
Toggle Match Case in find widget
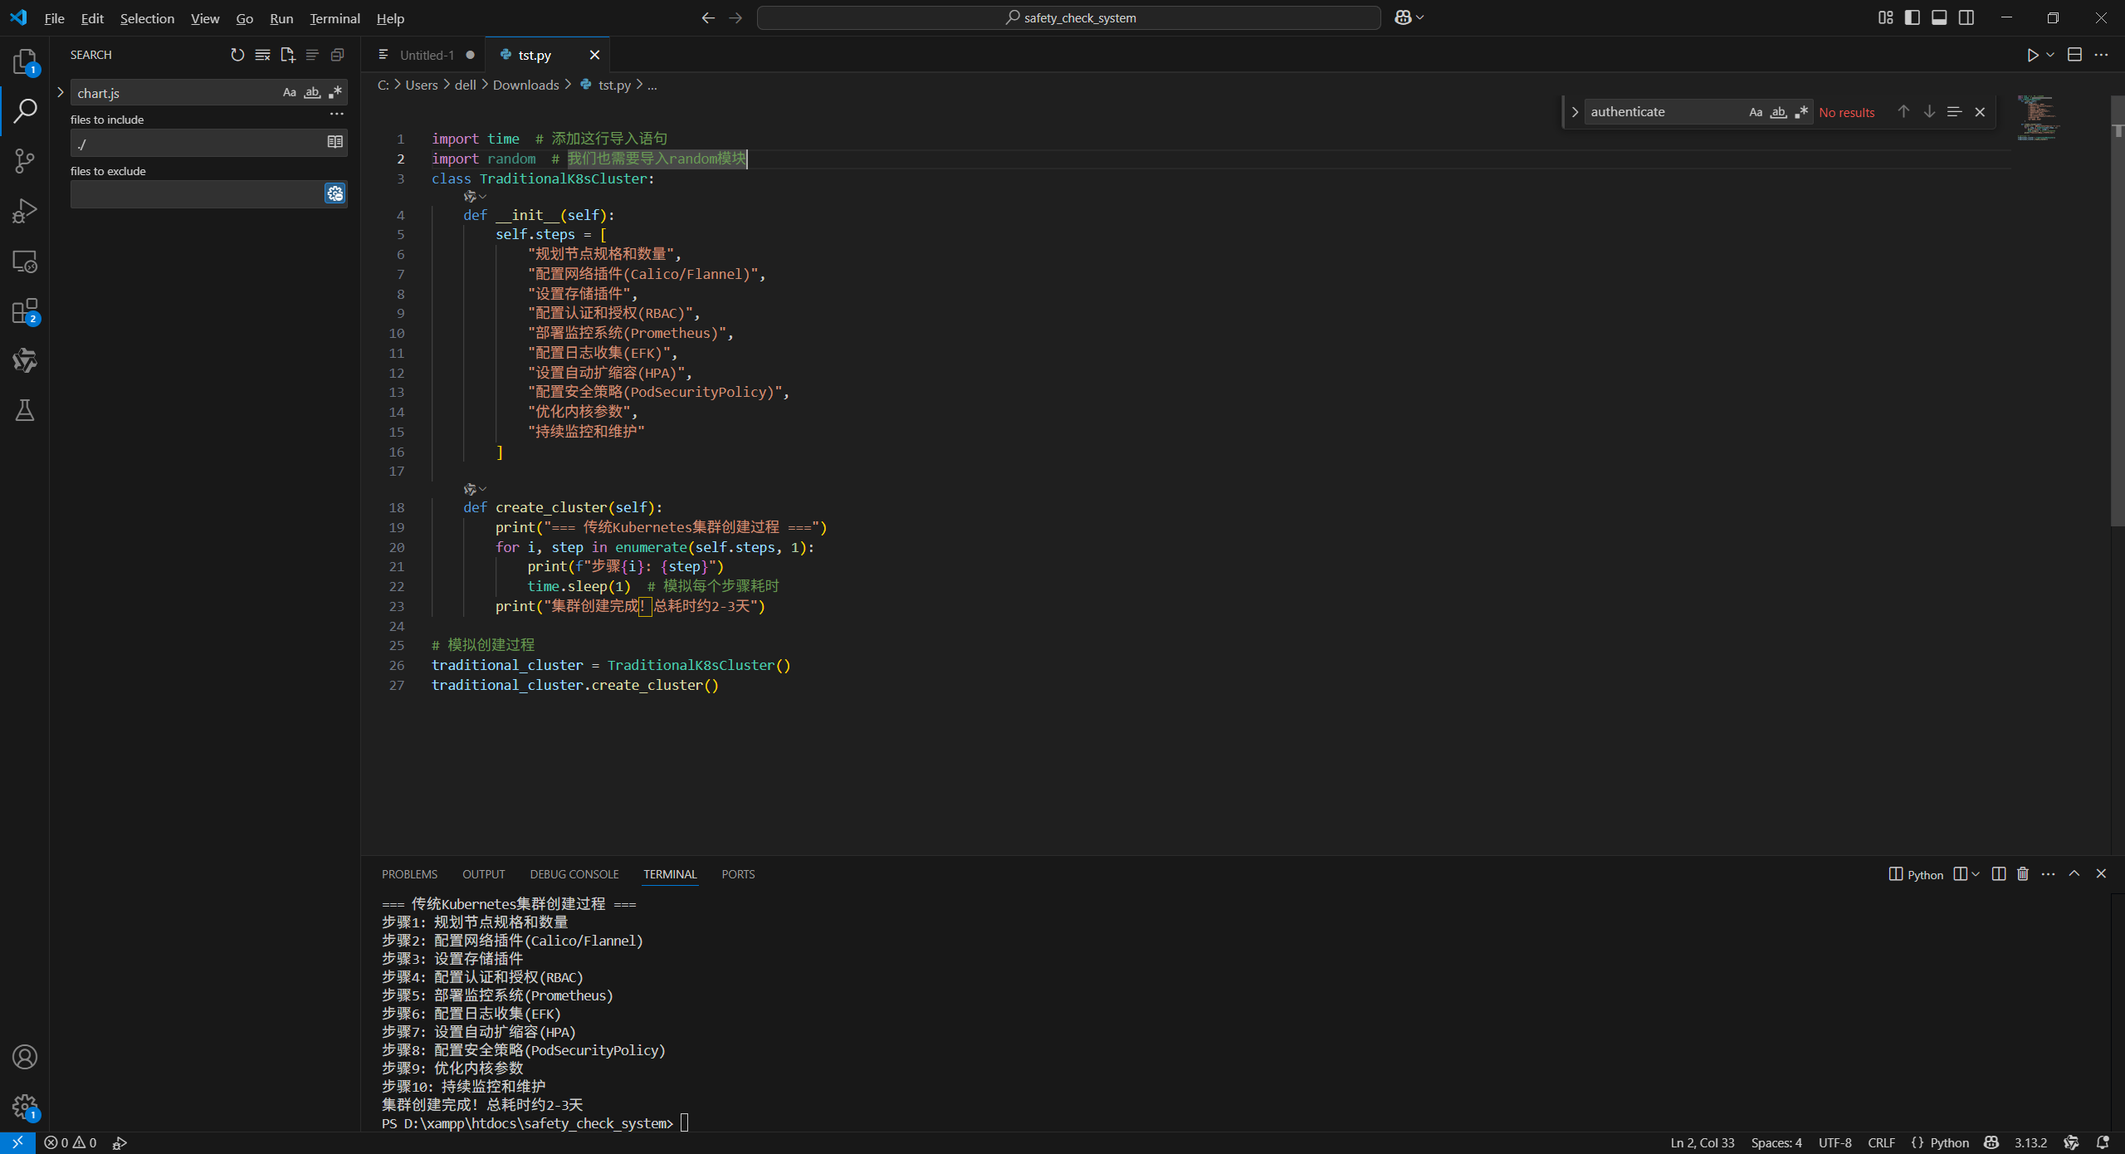tap(1756, 112)
